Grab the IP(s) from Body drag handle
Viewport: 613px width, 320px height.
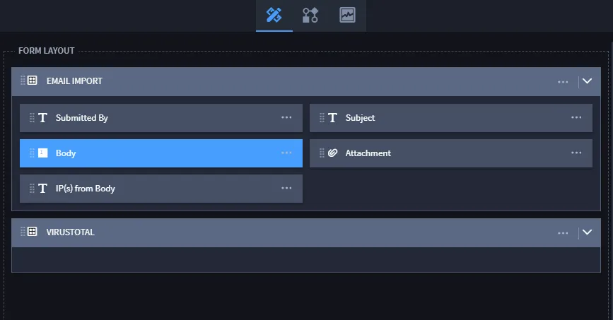[x=32, y=189]
